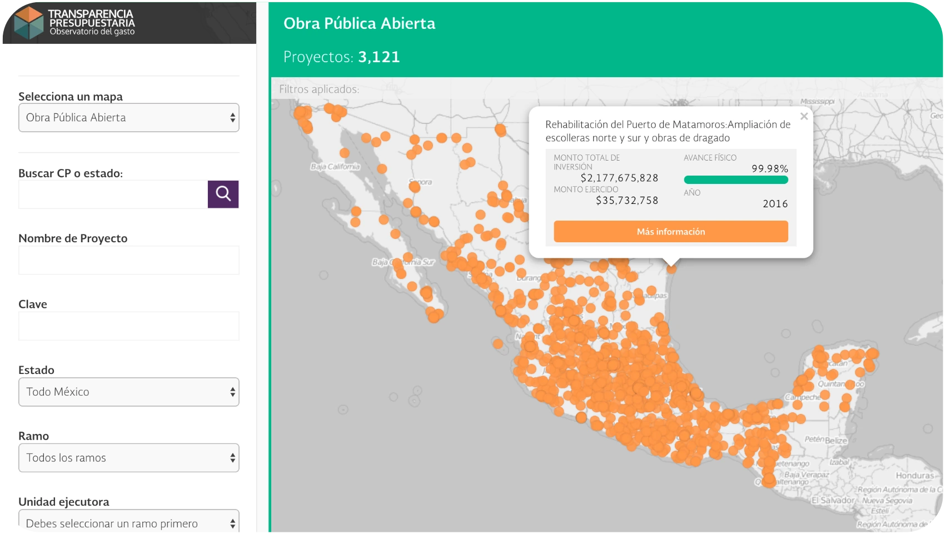The image size is (946, 534).
Task: Click the 'Proyectos: 3,121' counter
Action: [342, 57]
